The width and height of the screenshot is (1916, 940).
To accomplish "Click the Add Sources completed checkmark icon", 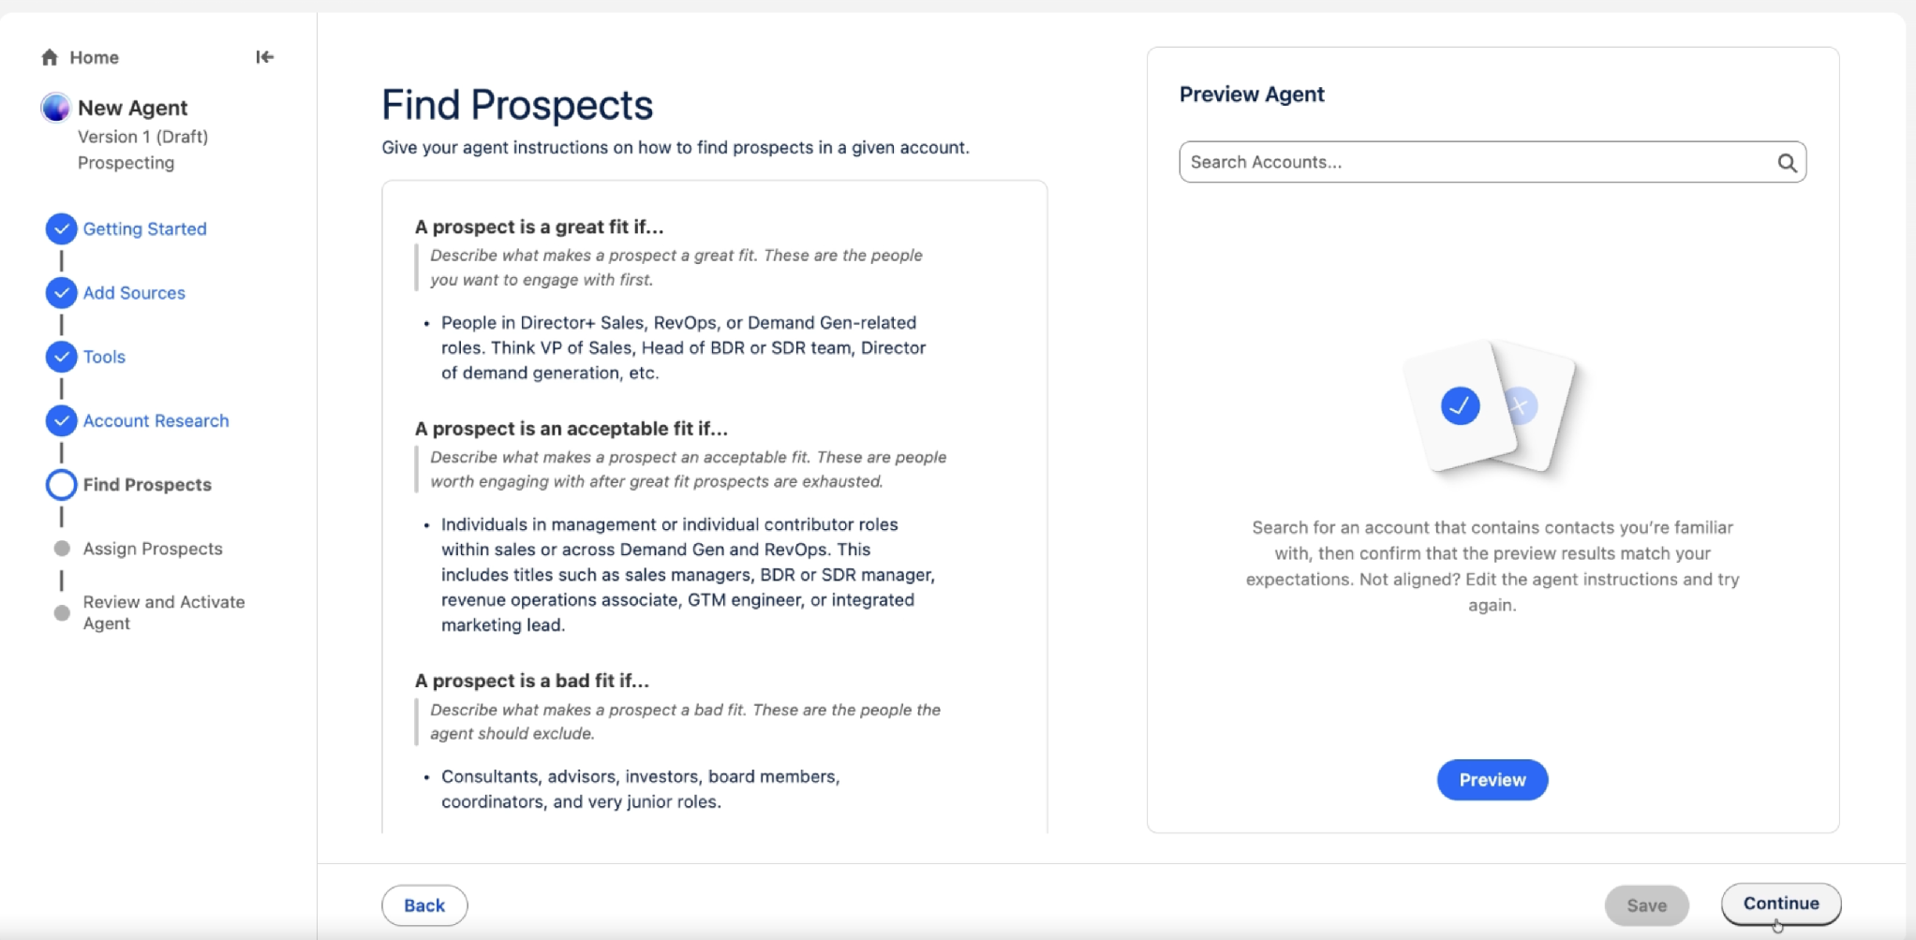I will tap(61, 293).
